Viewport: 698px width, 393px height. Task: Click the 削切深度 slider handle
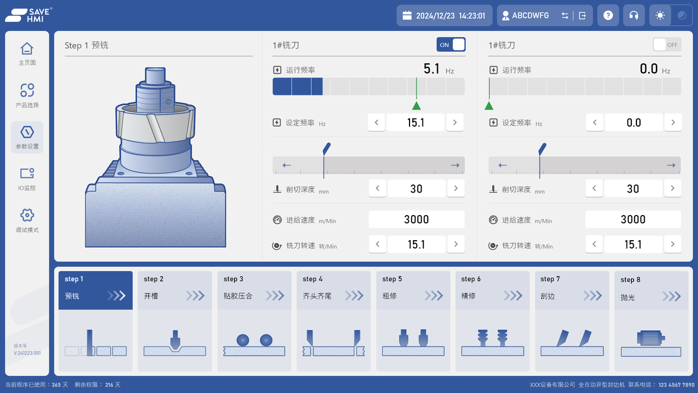click(327, 148)
